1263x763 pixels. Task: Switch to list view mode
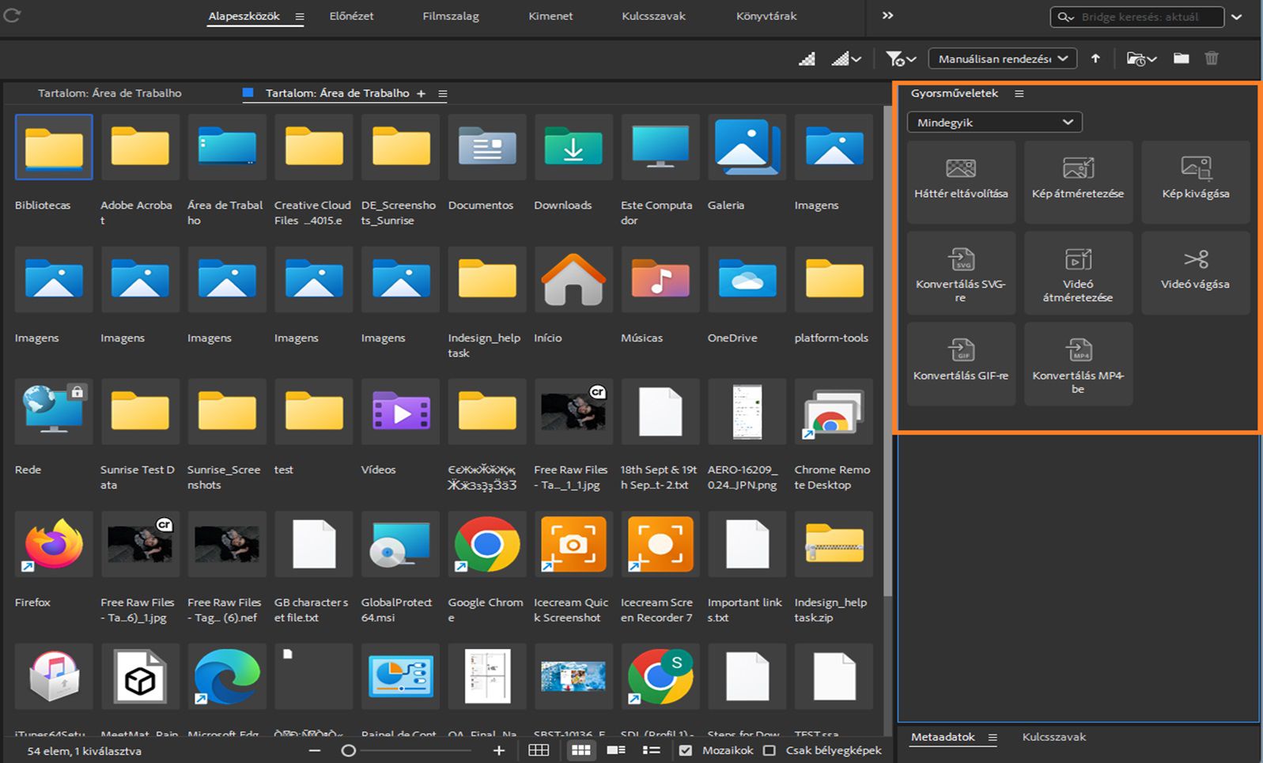652,750
